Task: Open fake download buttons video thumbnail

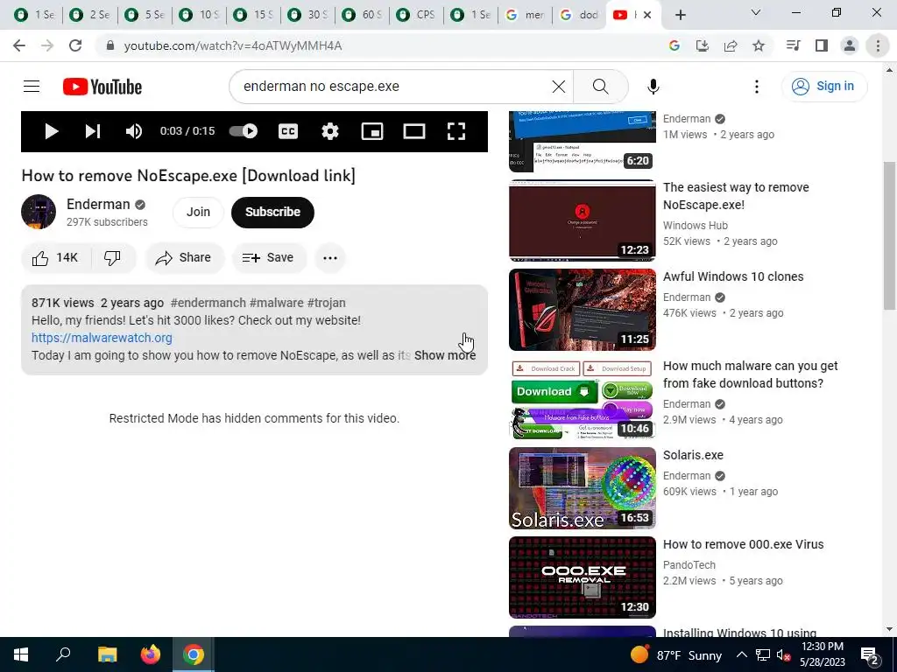Action: pos(583,399)
